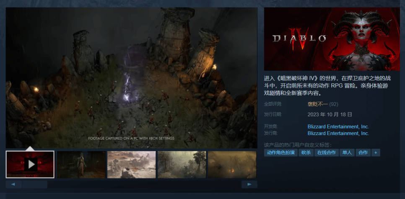Click the 发行日期 label
405x199 pixels.
(273, 115)
